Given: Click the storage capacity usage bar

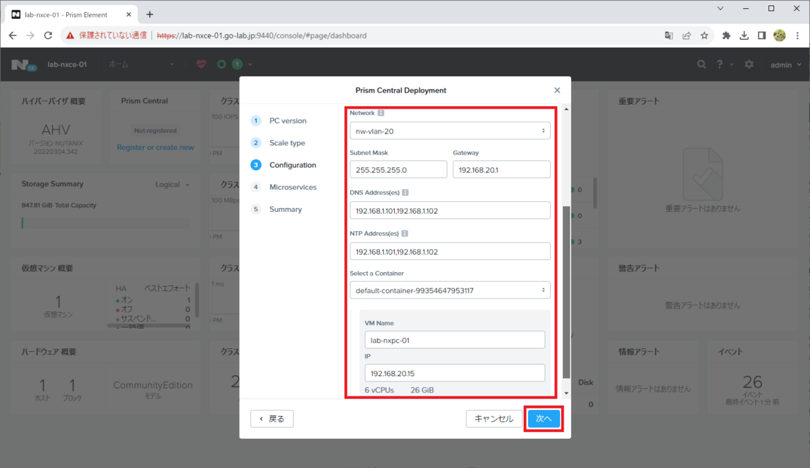Looking at the screenshot, I should 106,223.
